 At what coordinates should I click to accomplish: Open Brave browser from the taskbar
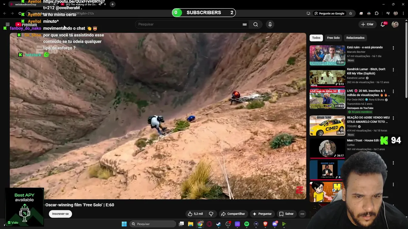click(266, 224)
